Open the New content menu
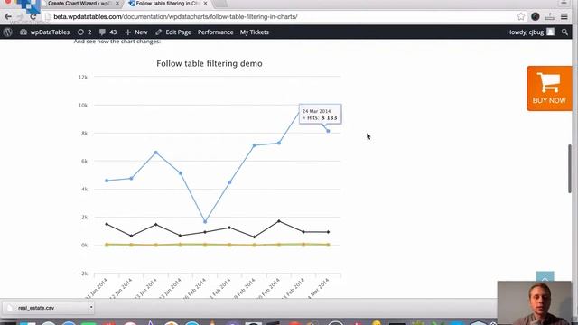The image size is (578, 325). (x=136, y=32)
